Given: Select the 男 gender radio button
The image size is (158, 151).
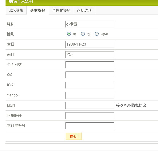Looking at the screenshot, I should pyautogui.click(x=69, y=34).
